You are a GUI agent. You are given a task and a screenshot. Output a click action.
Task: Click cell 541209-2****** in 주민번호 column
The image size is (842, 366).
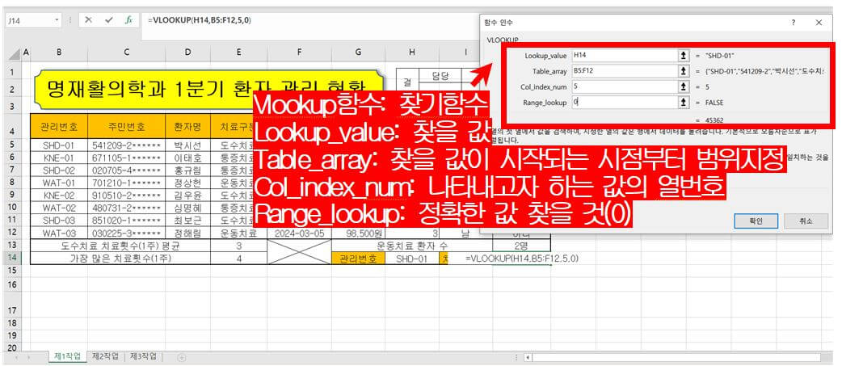click(x=126, y=145)
